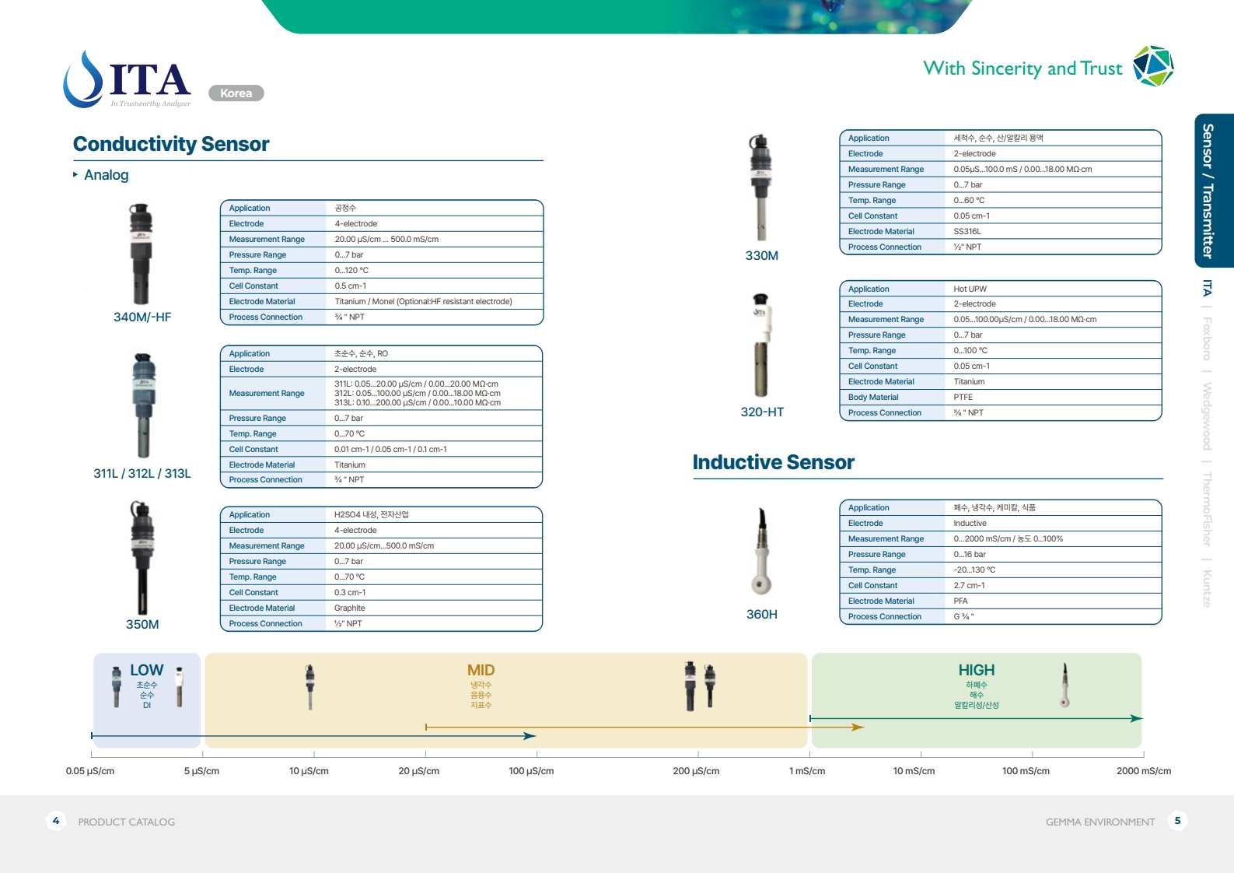
Task: Click the 0.3 cm-1 cell constant value
Action: coord(350,592)
